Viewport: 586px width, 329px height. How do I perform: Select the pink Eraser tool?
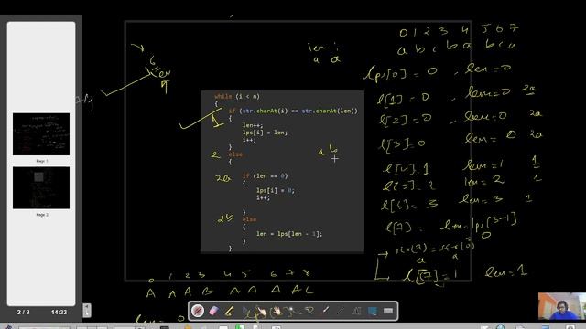pos(213,311)
